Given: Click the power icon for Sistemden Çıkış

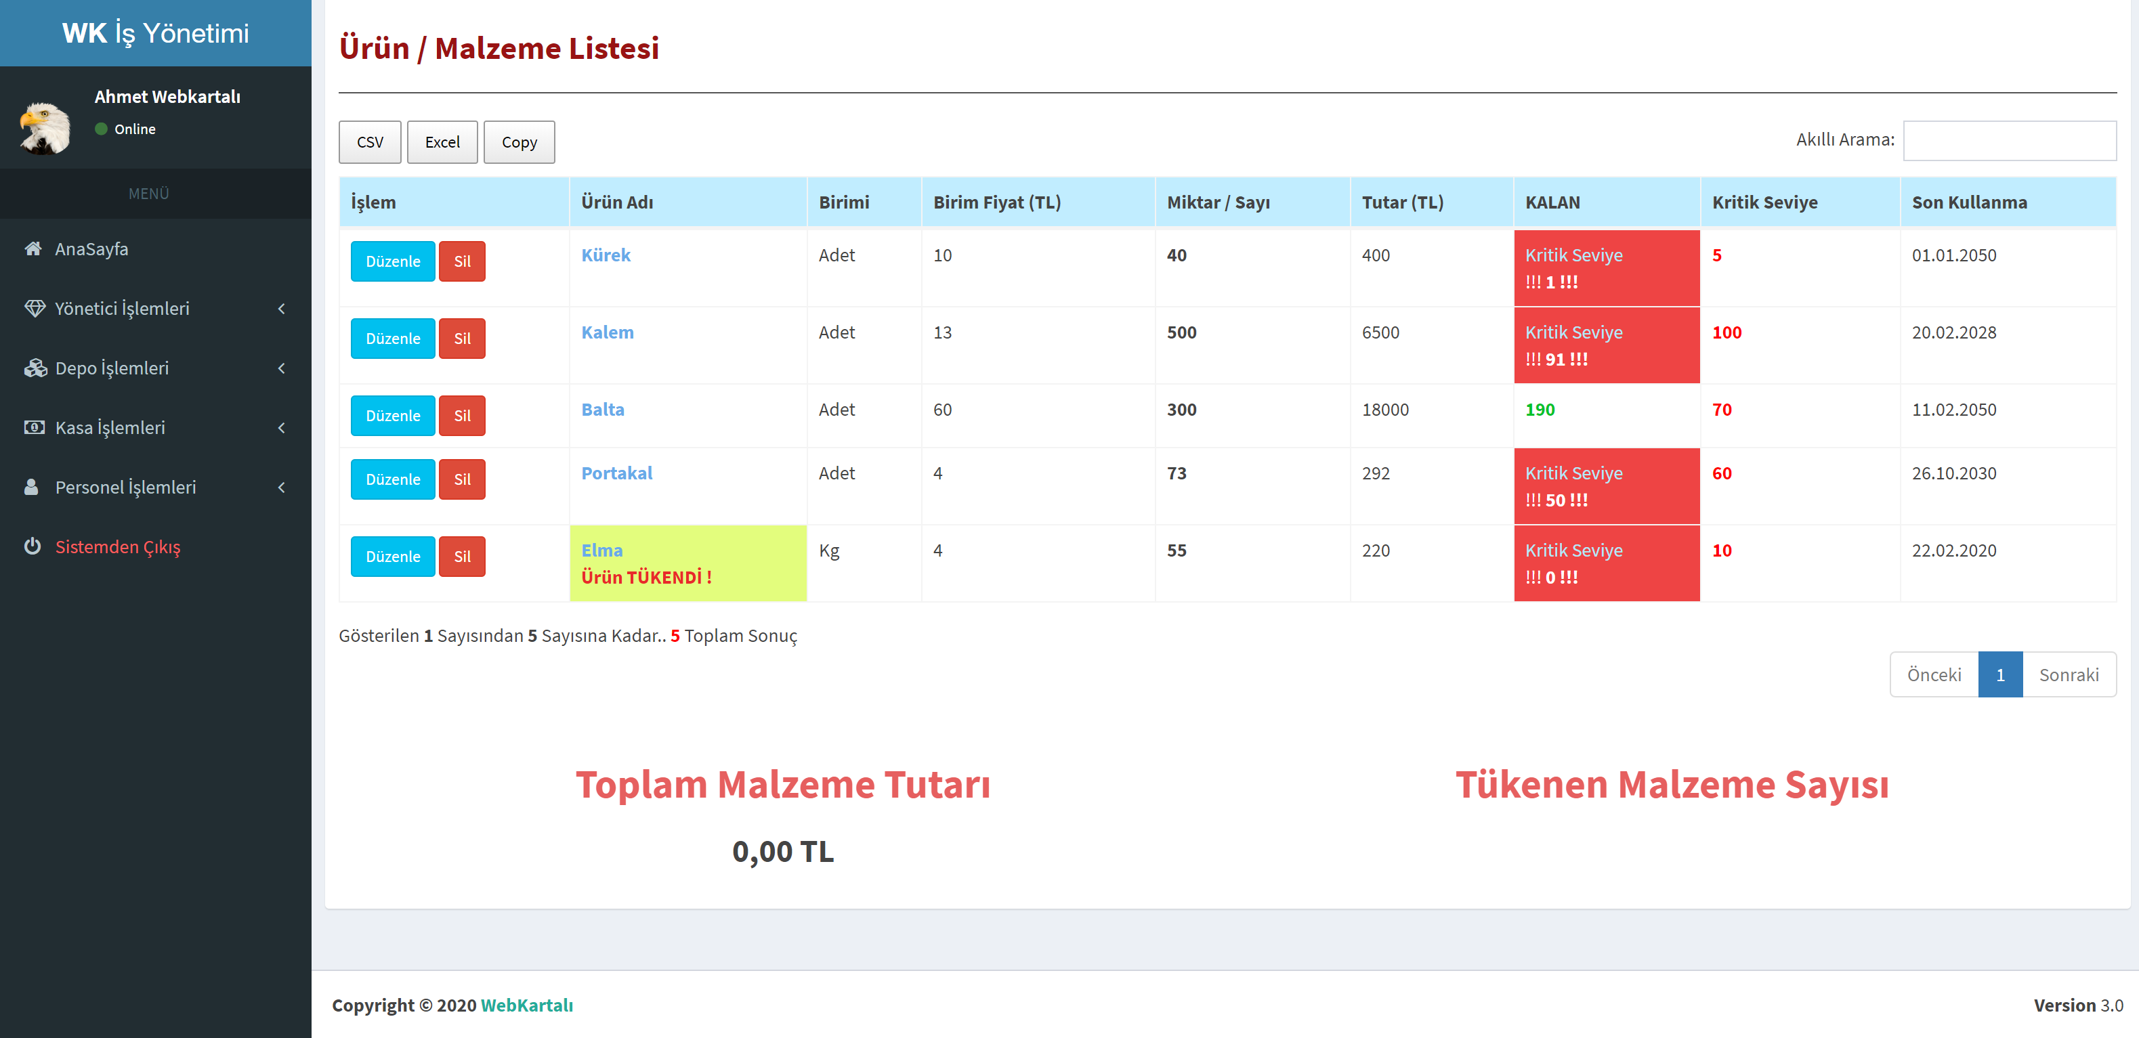Looking at the screenshot, I should [33, 546].
